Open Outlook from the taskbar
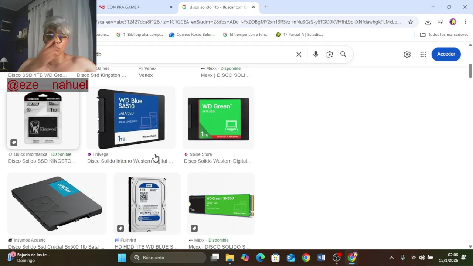Image resolution: width=473 pixels, height=266 pixels. click(x=291, y=258)
